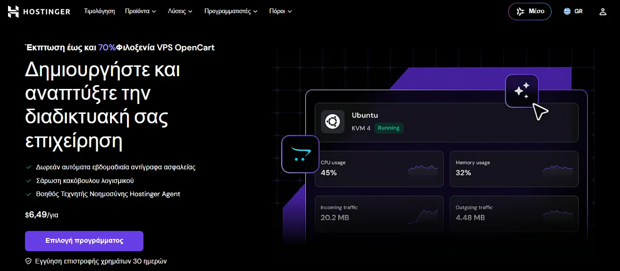Click 'Δωρεάν αυτόματα εβδομαδιαία αντίγραφα ασφαλείας' text
The height and width of the screenshot is (271, 620).
(116, 167)
